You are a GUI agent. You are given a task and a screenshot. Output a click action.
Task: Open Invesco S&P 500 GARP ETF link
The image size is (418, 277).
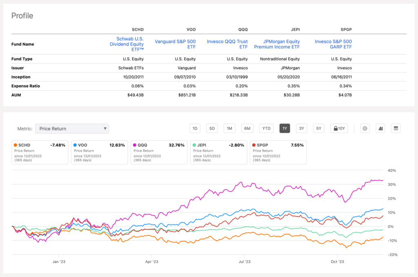pos(333,44)
